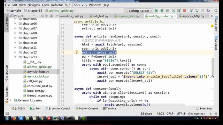Image resolution: width=223 pixels, height=125 pixels.
Task: Click line 52 async def consumer(pool)
Action: pos(98,89)
